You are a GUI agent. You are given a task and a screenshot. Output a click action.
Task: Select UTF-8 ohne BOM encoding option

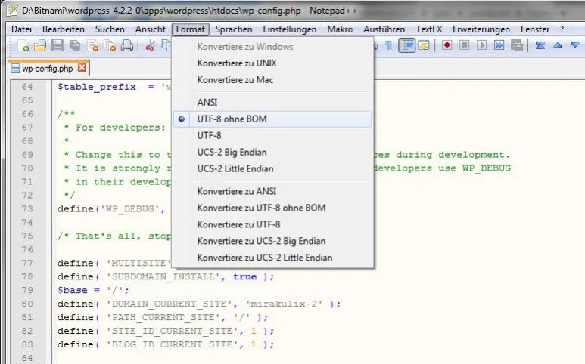click(272, 119)
